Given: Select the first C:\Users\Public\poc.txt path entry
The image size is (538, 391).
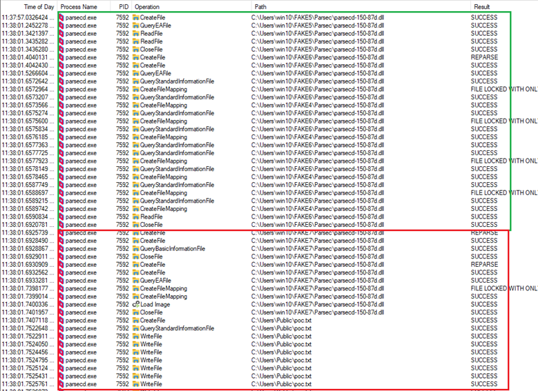Looking at the screenshot, I should (281, 320).
